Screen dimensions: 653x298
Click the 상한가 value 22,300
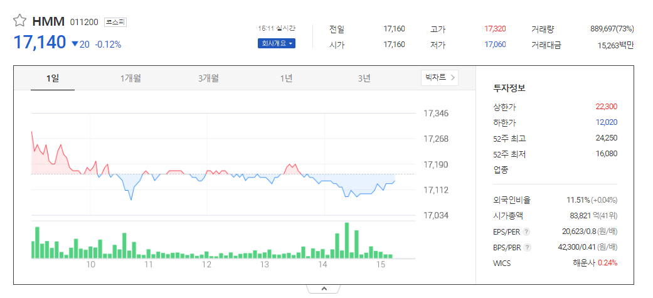[607, 106]
